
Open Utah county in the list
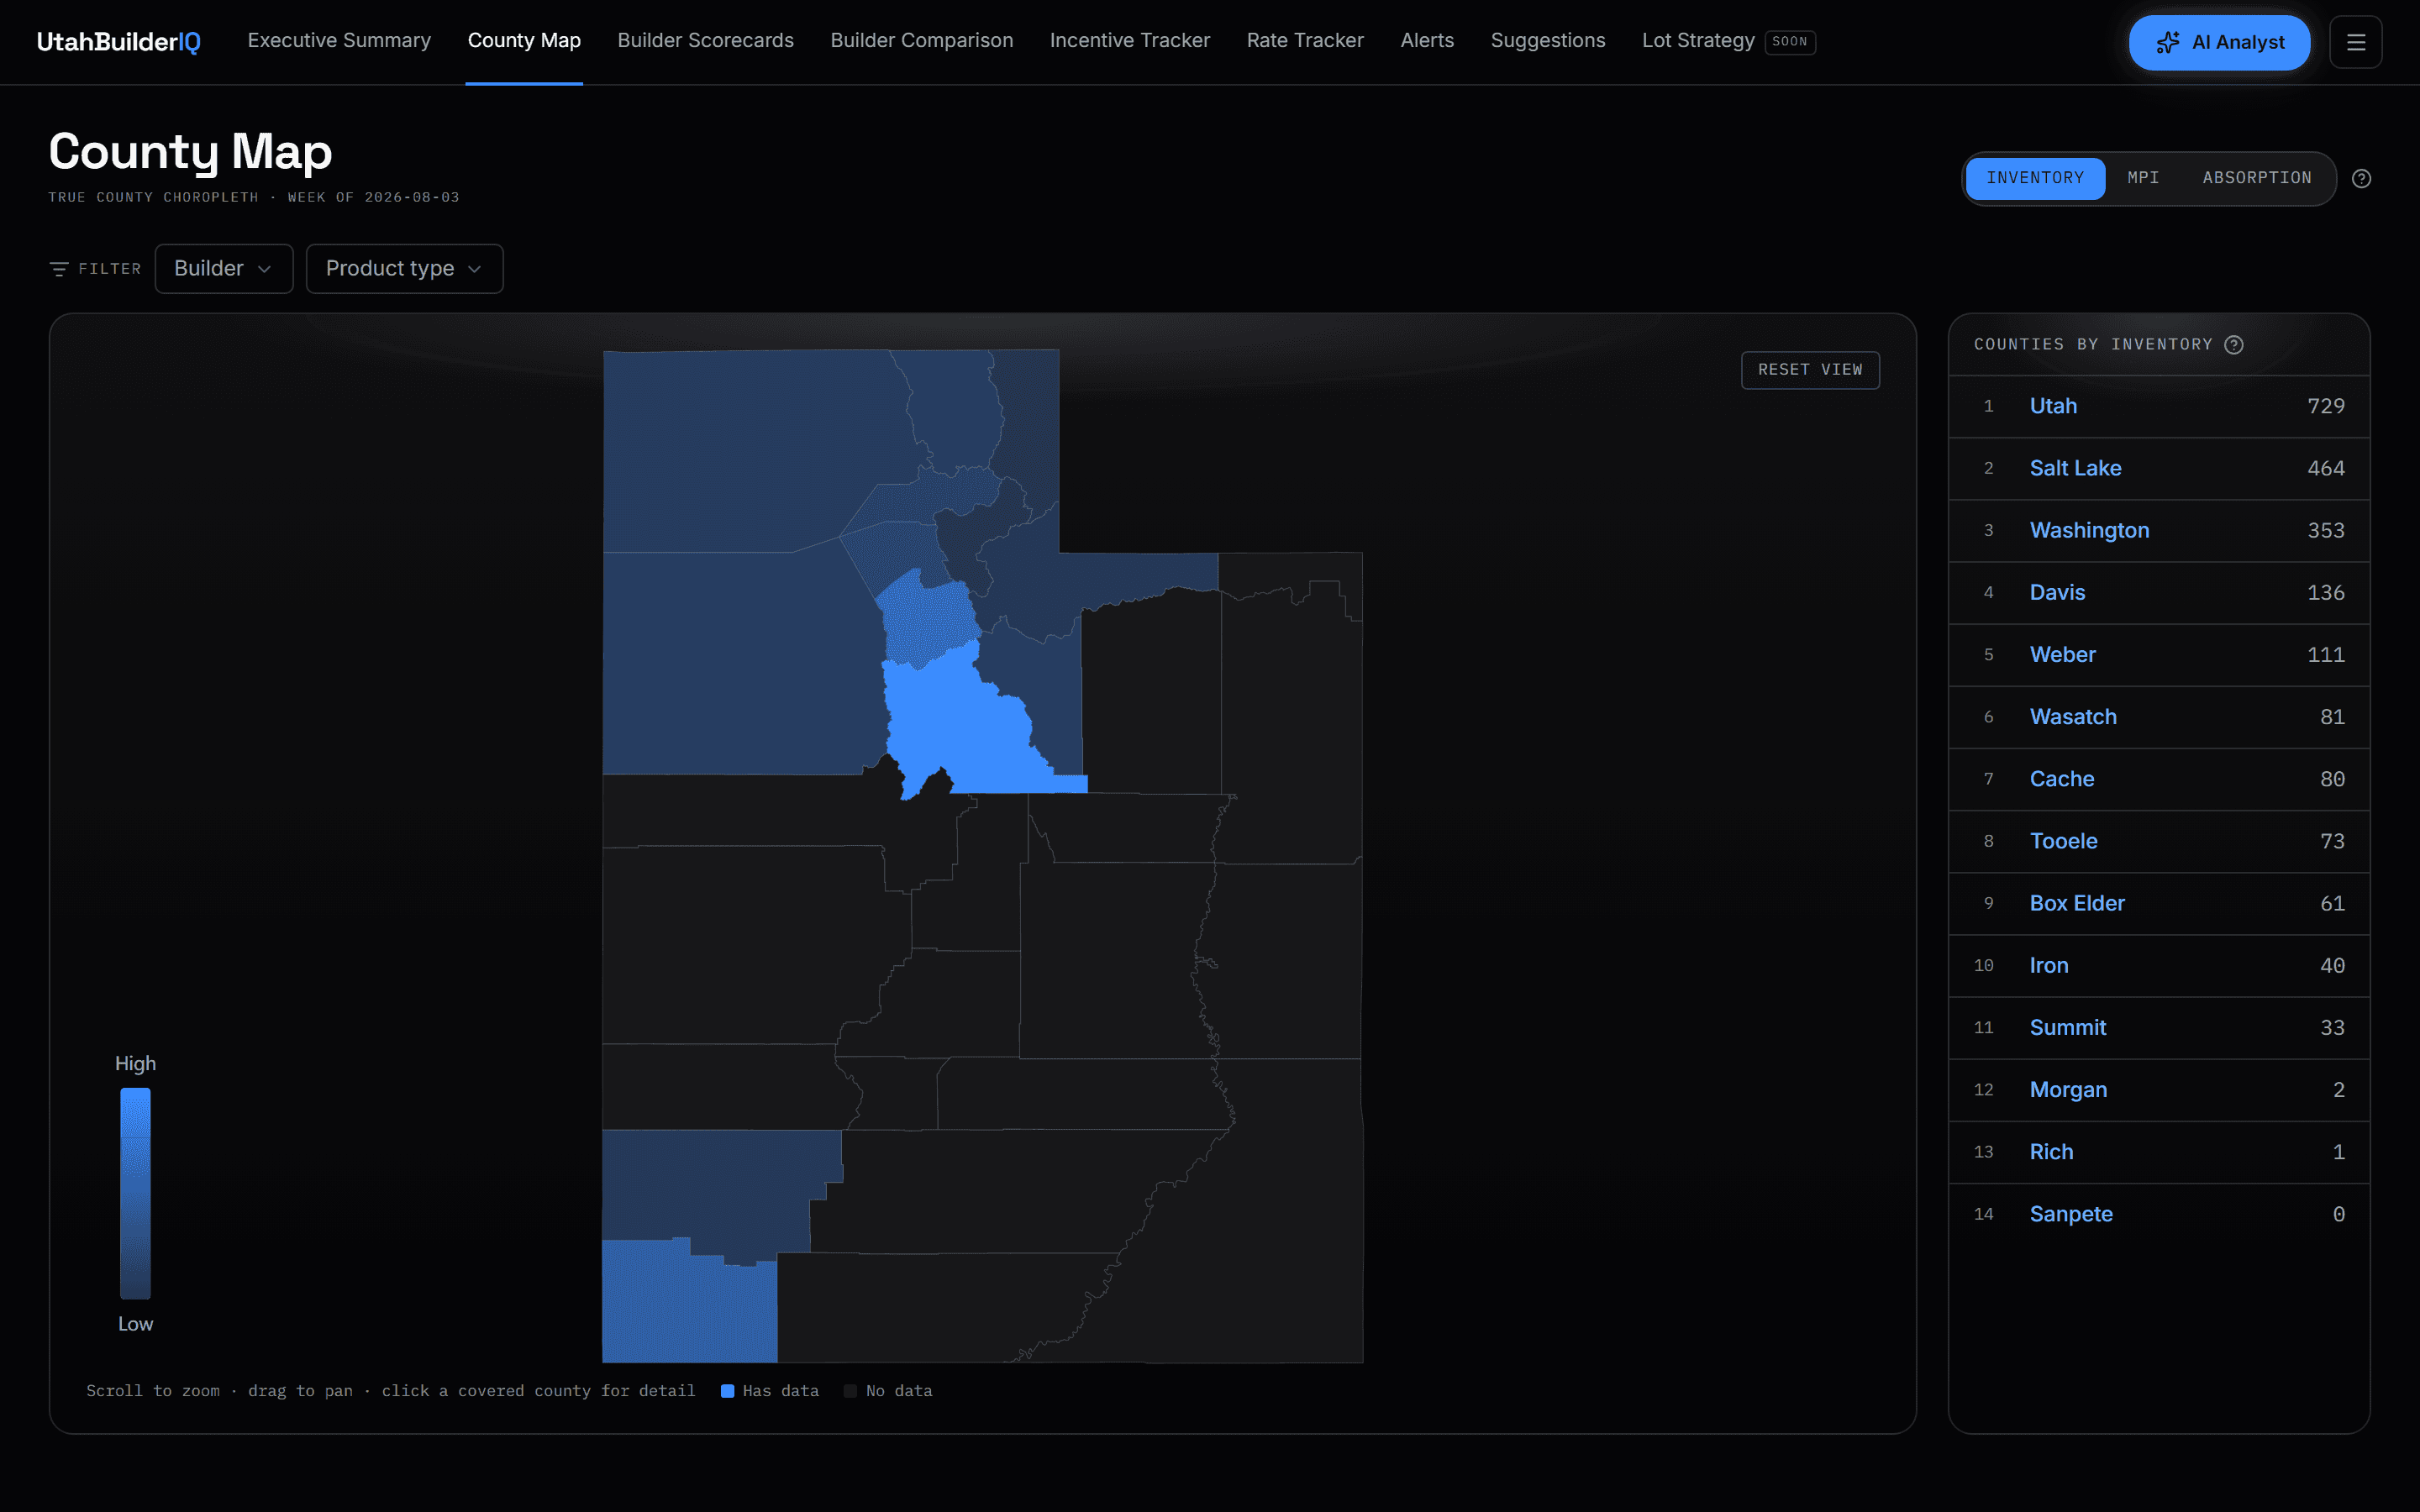pos(2052,406)
